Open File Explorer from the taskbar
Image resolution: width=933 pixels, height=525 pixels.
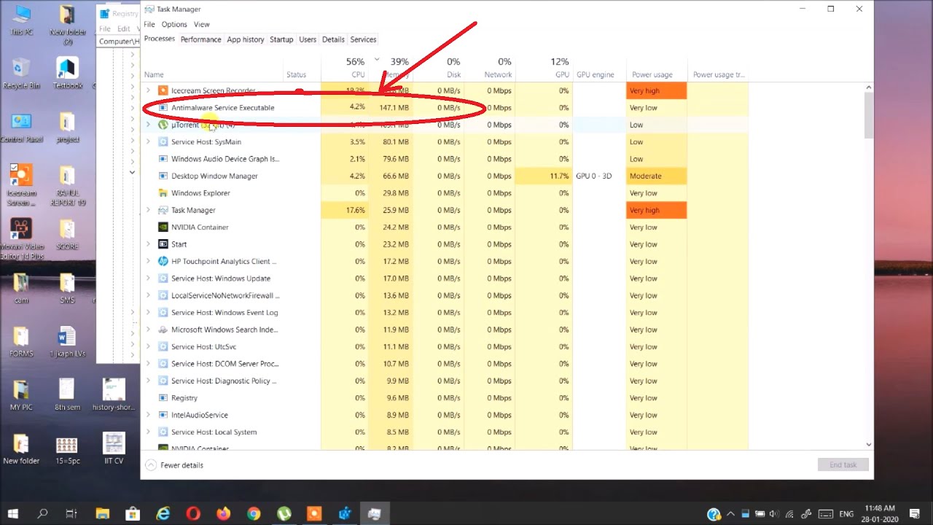tap(102, 514)
